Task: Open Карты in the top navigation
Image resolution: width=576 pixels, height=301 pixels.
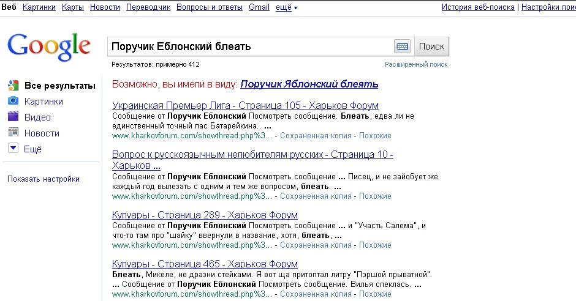Action: pyautogui.click(x=73, y=7)
